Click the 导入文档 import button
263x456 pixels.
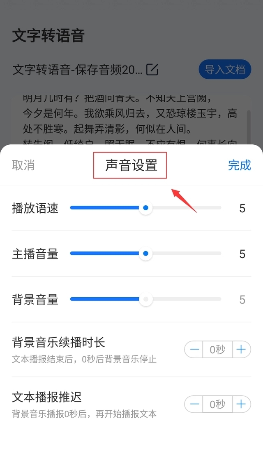point(225,70)
